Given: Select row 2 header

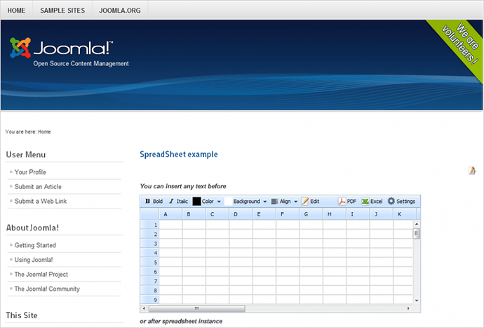Looking at the screenshot, I should (149, 234).
